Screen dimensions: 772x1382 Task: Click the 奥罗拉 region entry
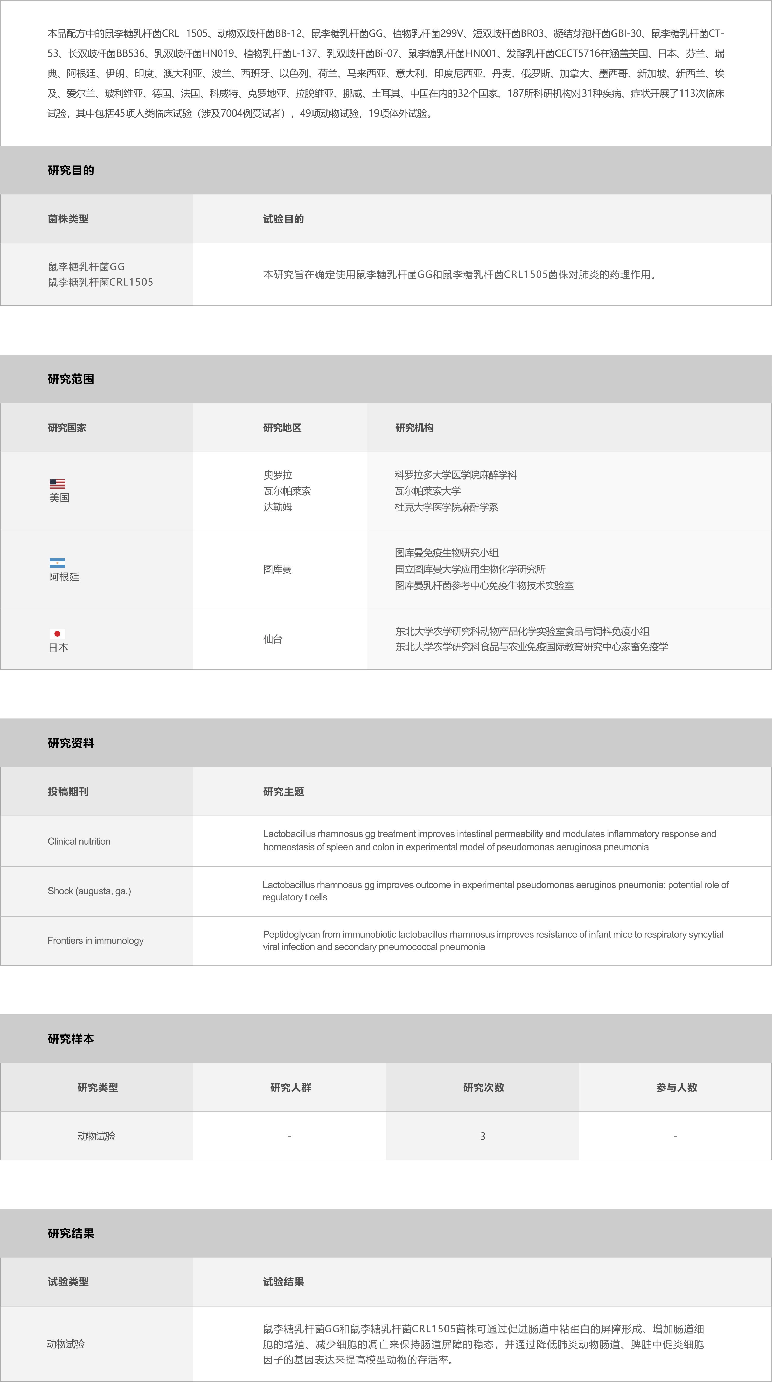click(x=277, y=475)
